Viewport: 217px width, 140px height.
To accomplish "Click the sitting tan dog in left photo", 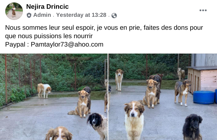I will click(81, 104).
